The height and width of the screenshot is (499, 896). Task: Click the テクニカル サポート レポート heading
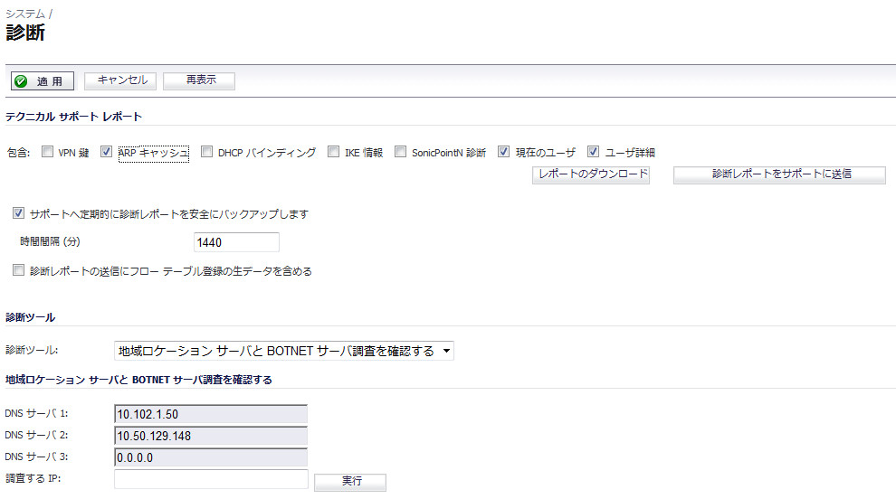coord(73,117)
